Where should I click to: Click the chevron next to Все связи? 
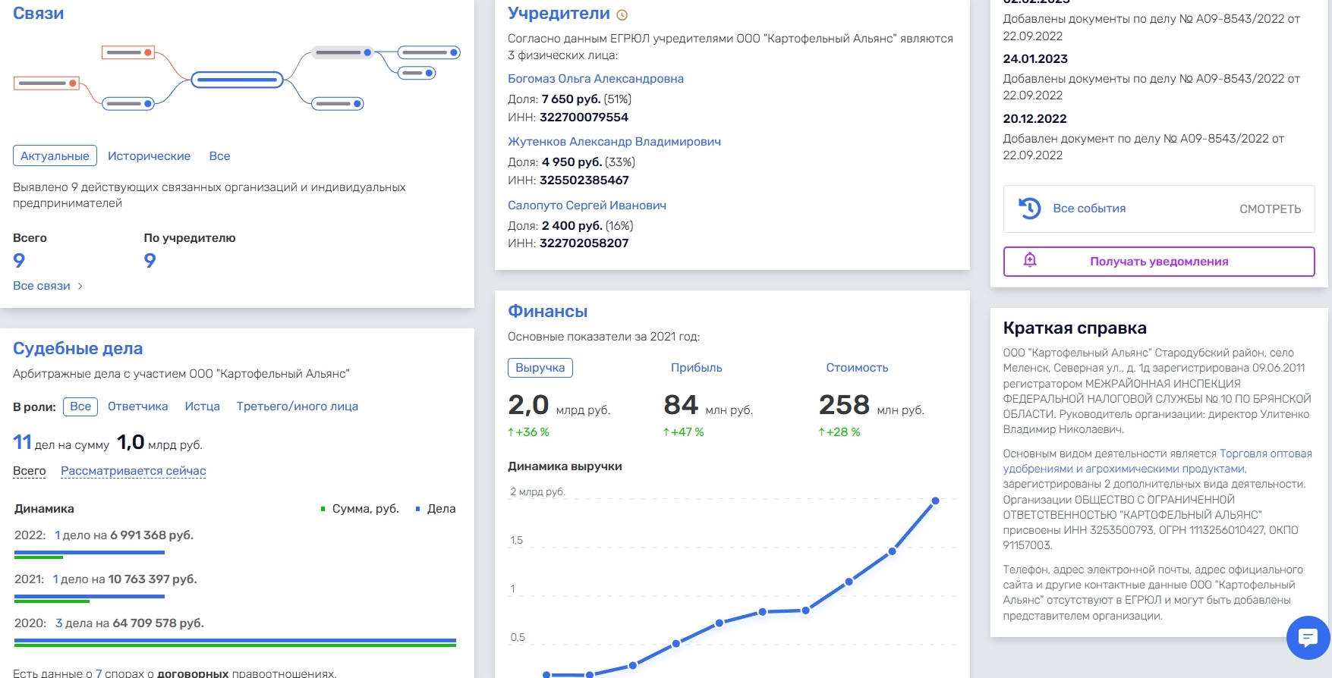pos(80,286)
